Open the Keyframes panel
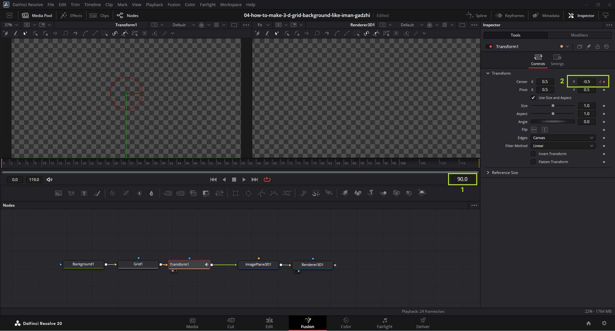615x331 pixels. coord(510,15)
